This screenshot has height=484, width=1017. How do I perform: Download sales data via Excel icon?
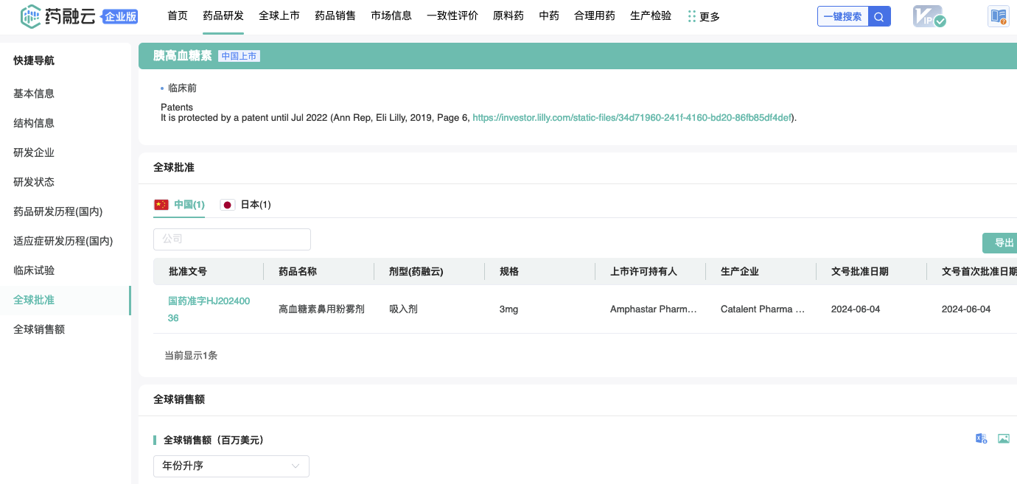[981, 438]
